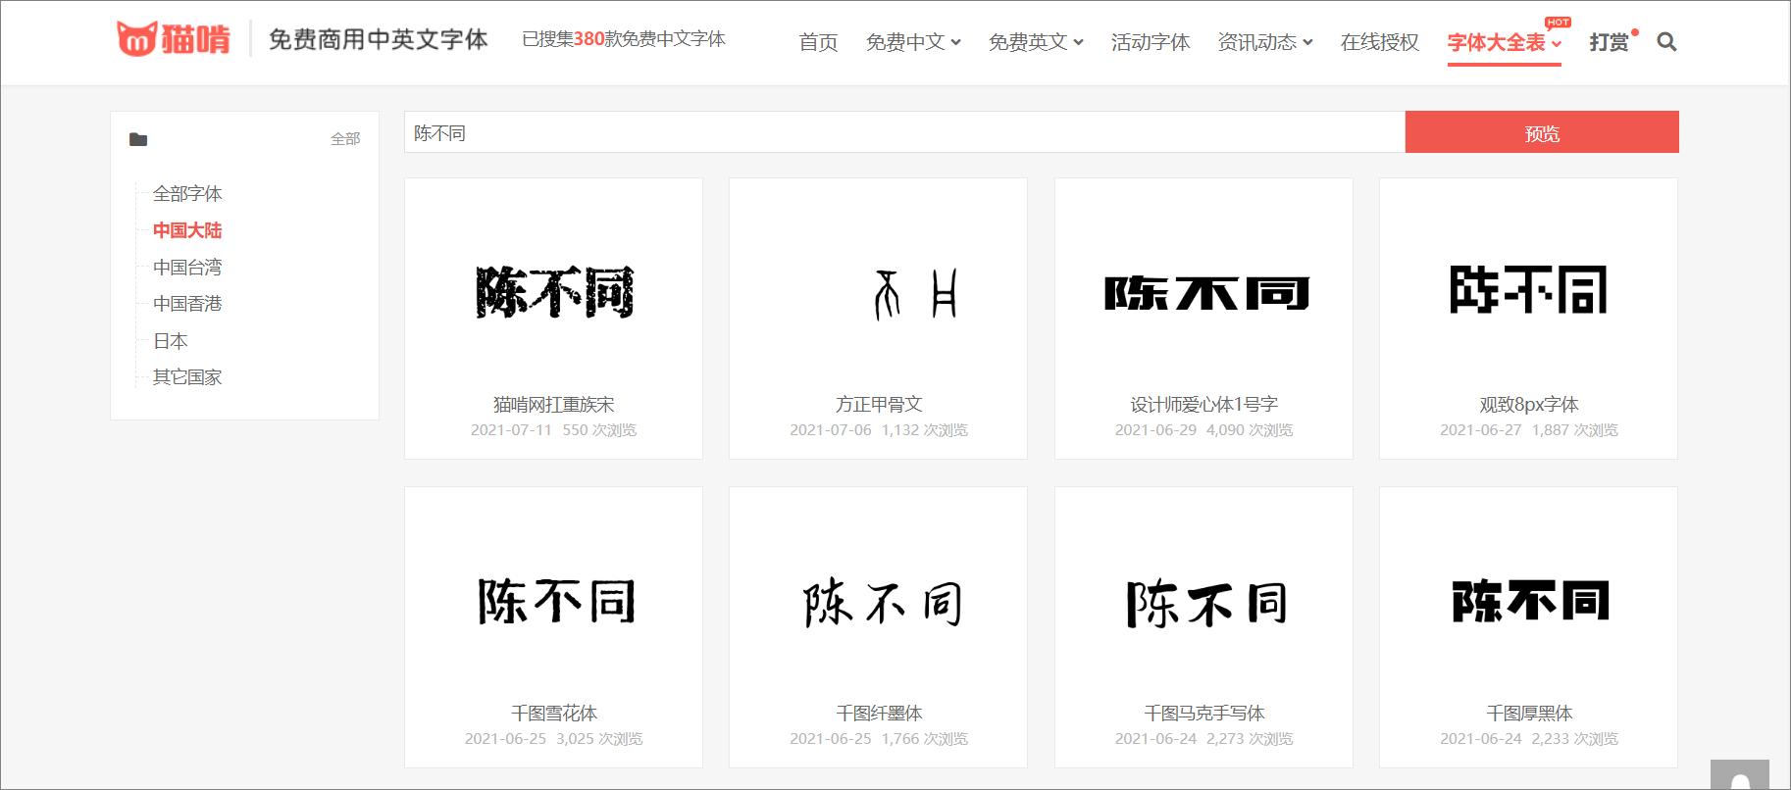Image resolution: width=1791 pixels, height=790 pixels.
Task: Click the 千图马克手写体 title link
Action: tap(1204, 713)
